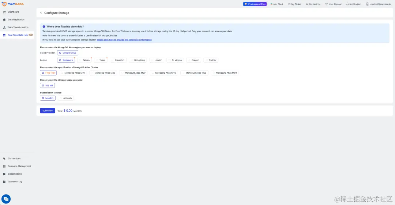Screen dimensions: 395x205
Task: Select MongoDB Atlas M10 cluster
Action: [73, 73]
